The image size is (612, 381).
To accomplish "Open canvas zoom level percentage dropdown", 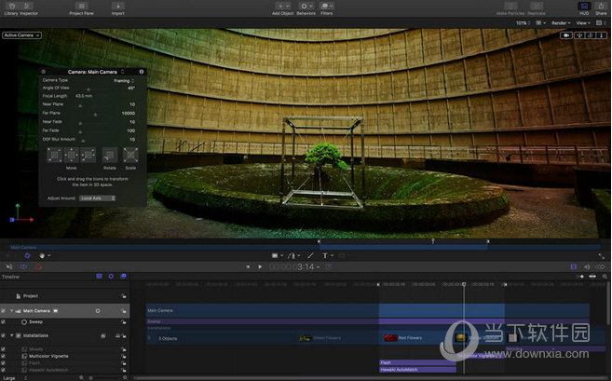I will tap(524, 23).
